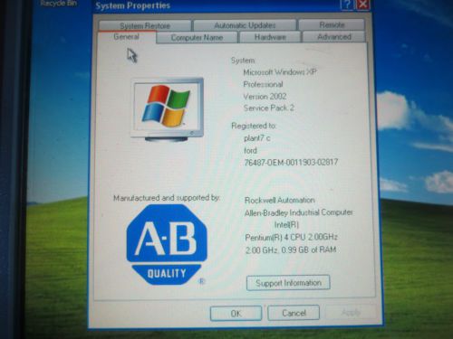
Task: Click the Windows XP logo monitor image
Action: (167, 109)
